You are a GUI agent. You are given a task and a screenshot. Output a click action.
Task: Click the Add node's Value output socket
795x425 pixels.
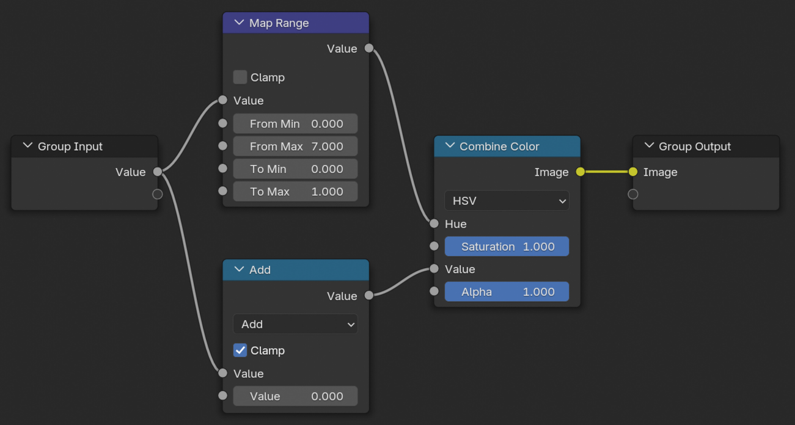coord(369,295)
